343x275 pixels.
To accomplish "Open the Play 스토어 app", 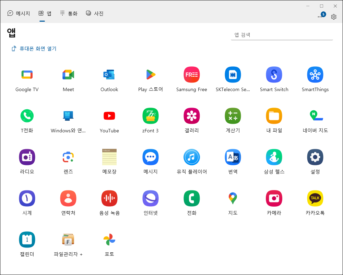I will [151, 75].
